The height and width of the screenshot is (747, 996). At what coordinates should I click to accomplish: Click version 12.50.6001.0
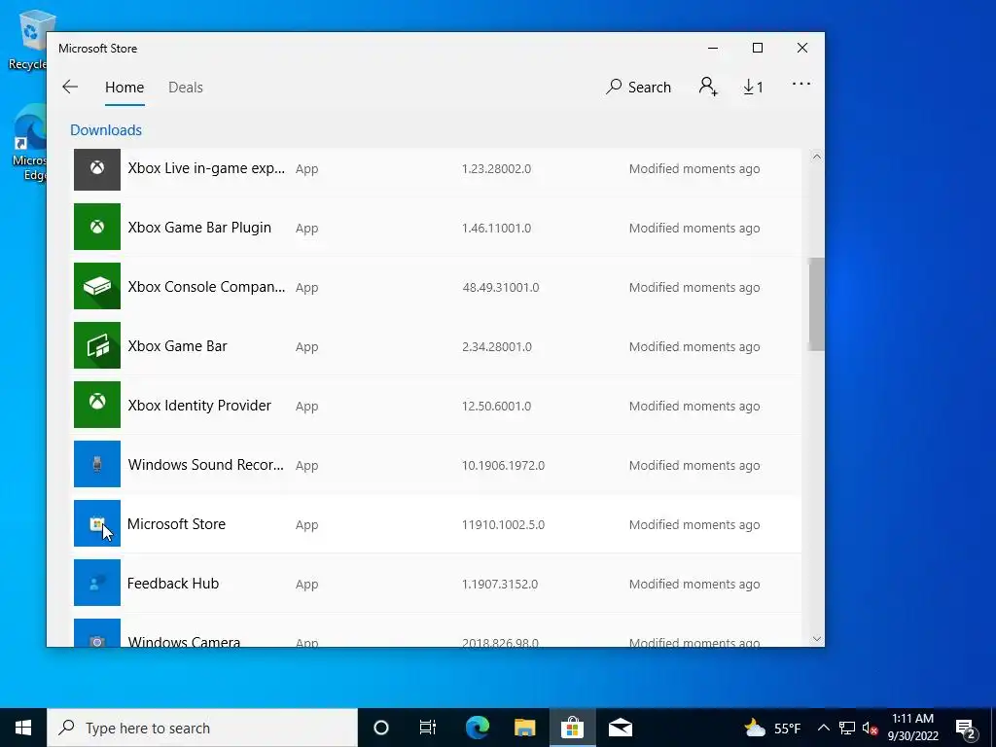coord(496,406)
